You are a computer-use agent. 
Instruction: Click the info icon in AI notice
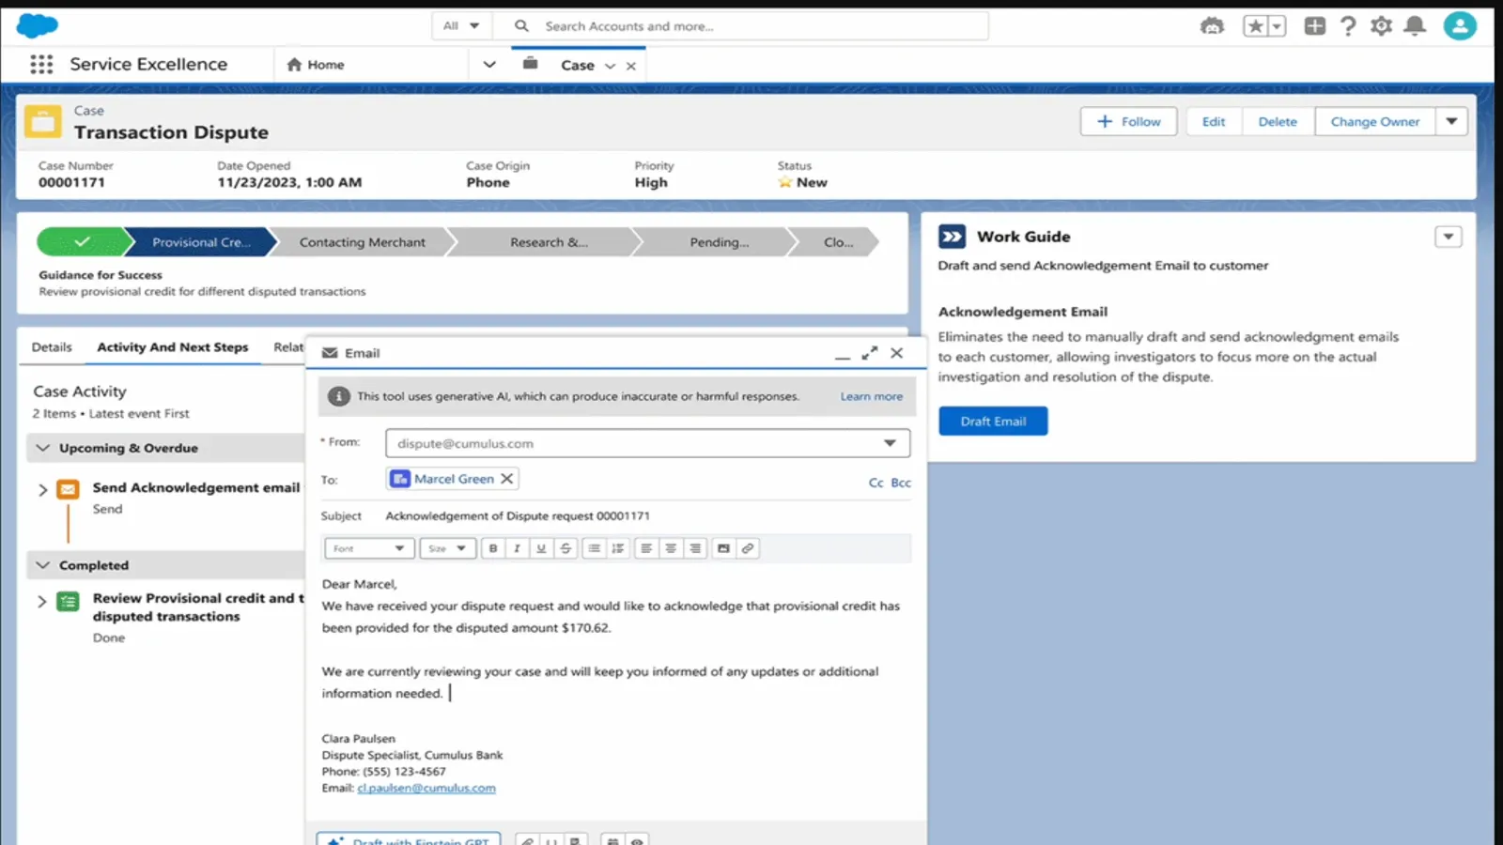click(339, 396)
